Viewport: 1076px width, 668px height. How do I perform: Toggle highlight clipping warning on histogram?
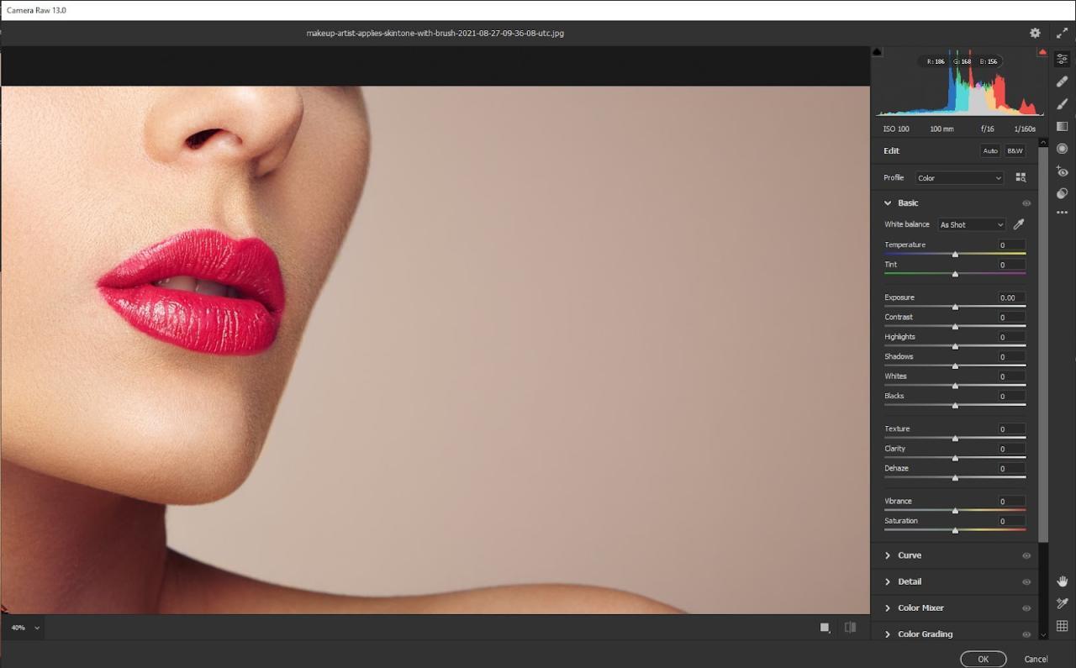tap(1042, 51)
